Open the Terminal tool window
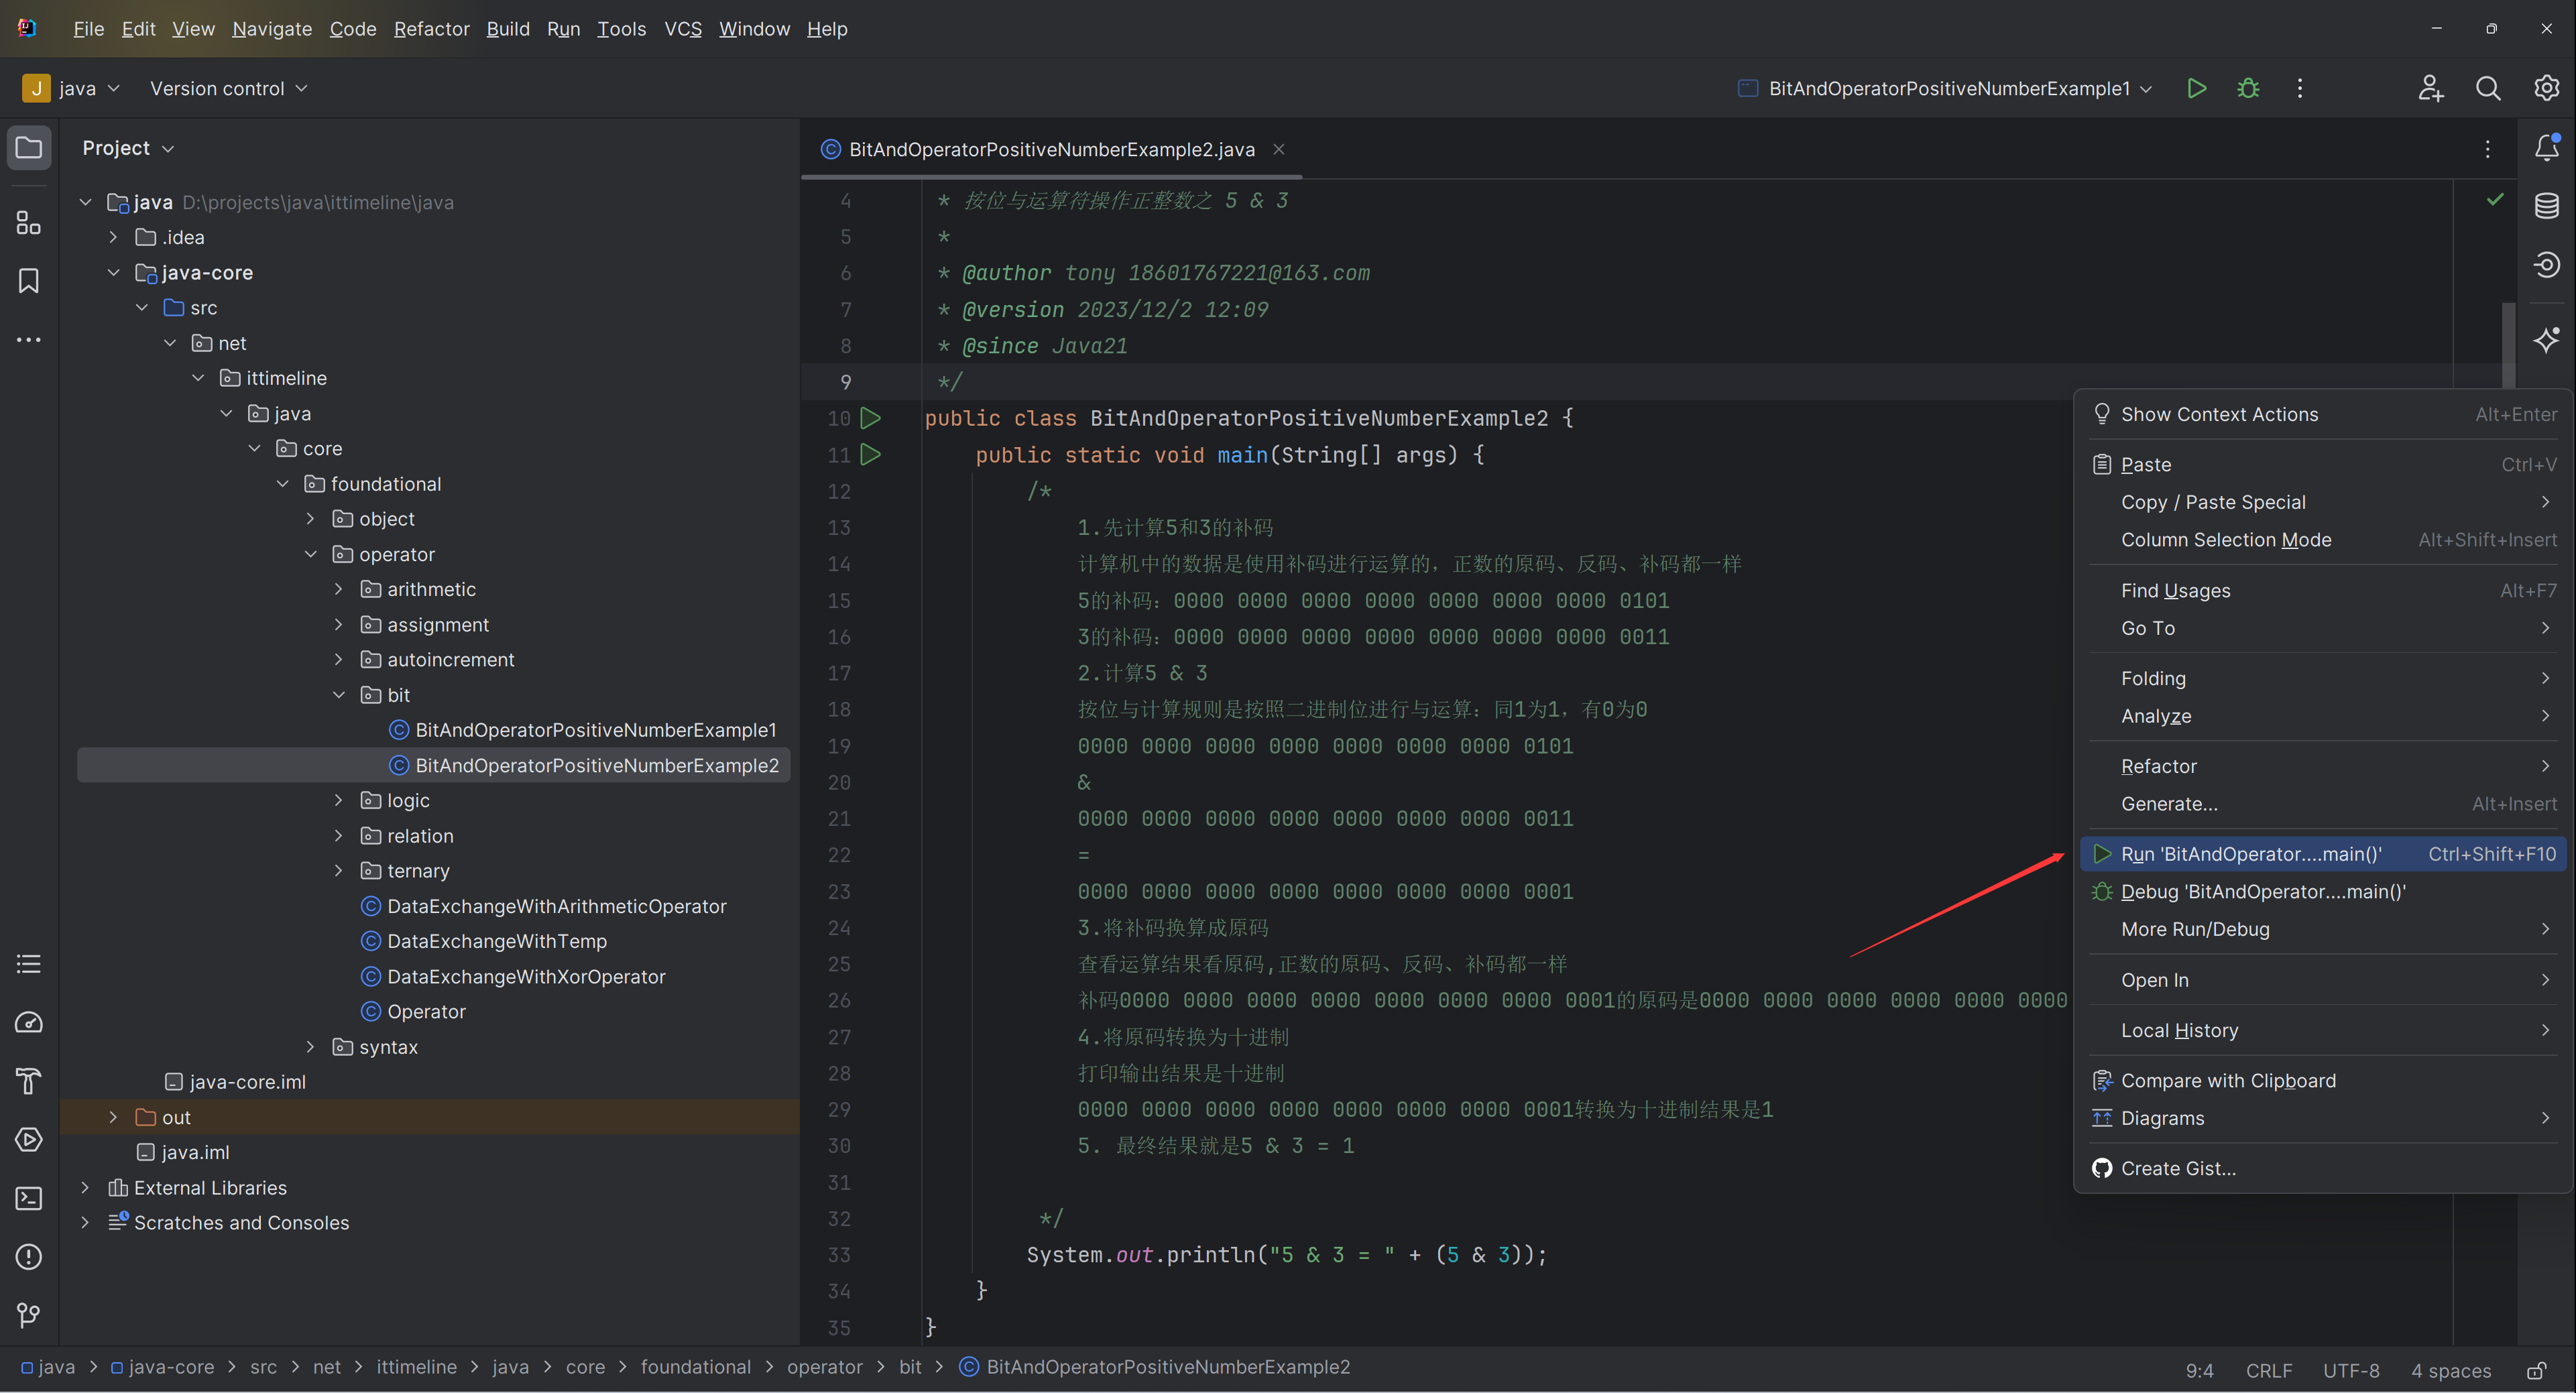 (x=29, y=1198)
